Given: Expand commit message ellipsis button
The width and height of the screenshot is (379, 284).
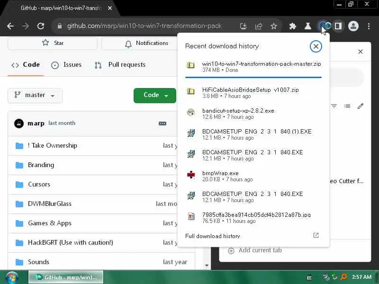Looking at the screenshot, I should click(162, 124).
